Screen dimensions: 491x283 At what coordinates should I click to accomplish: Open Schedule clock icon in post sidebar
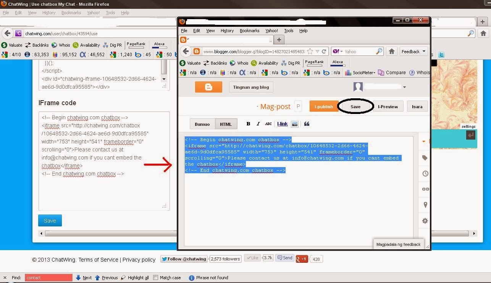[425, 174]
